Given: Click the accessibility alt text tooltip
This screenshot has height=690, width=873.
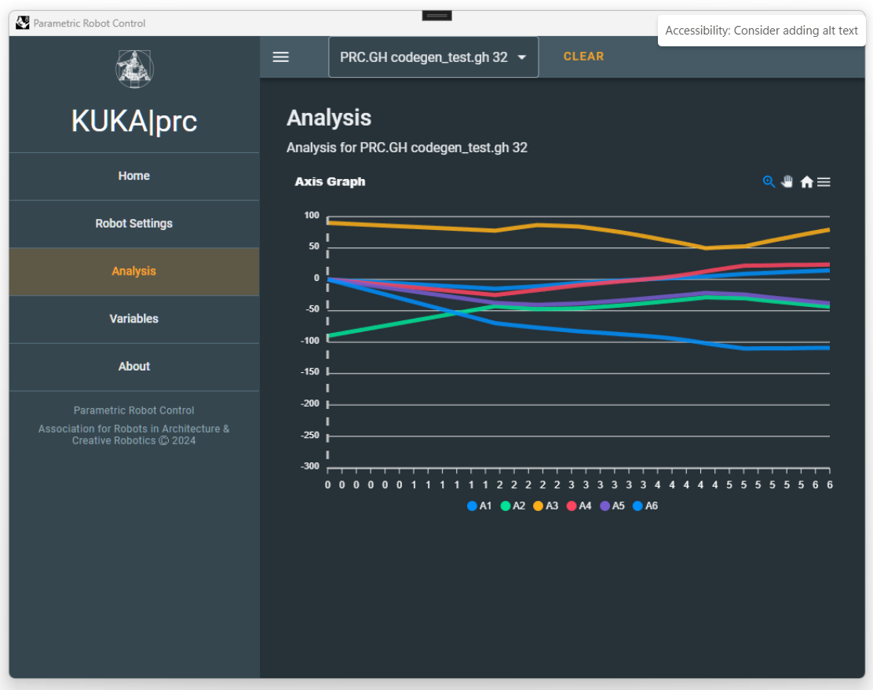Looking at the screenshot, I should 761,31.
